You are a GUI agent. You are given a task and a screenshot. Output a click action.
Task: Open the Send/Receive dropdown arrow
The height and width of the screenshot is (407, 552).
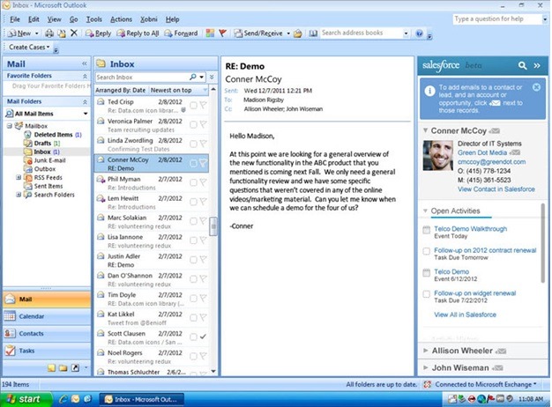288,33
